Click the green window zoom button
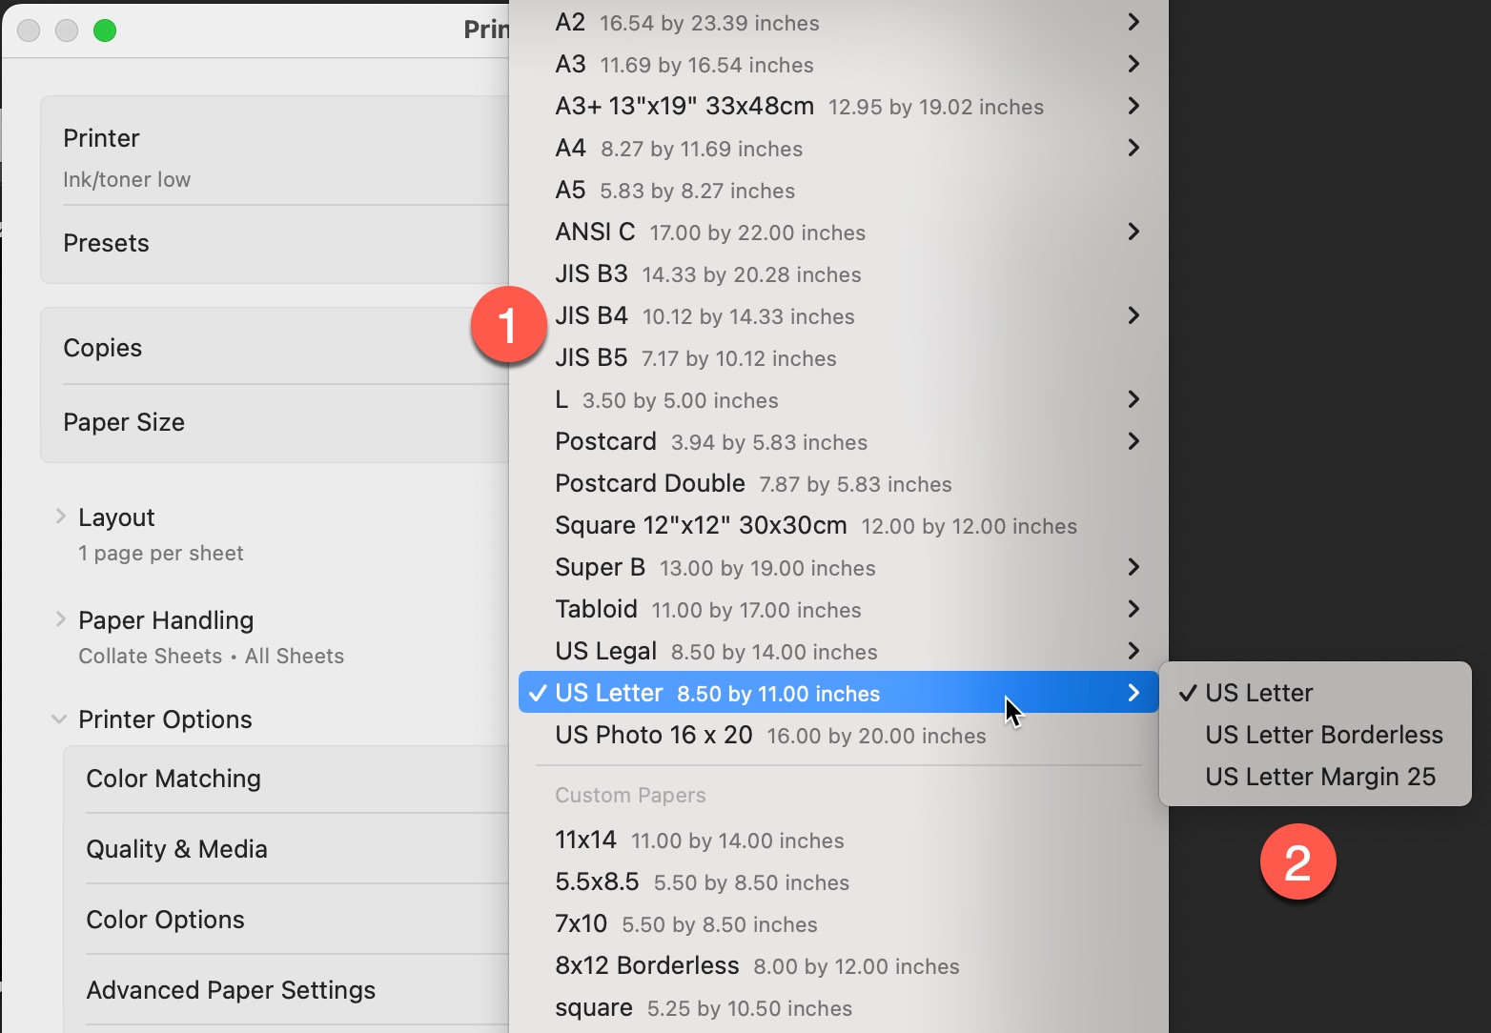1491x1033 pixels. point(105,30)
